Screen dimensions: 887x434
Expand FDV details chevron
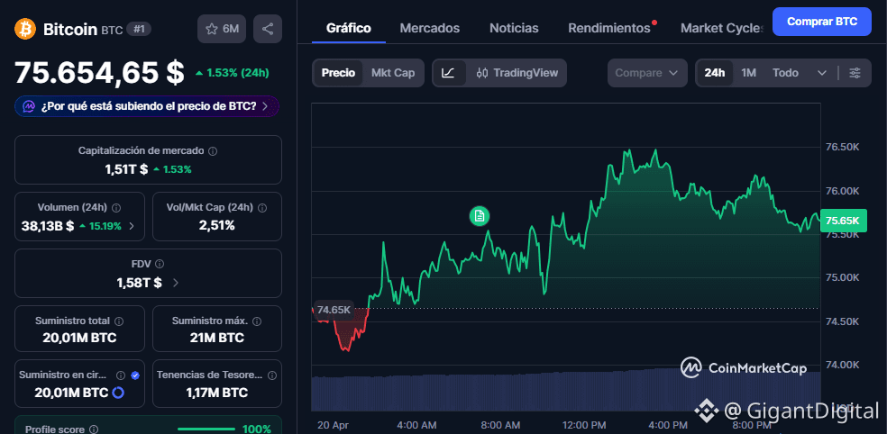pos(175,283)
